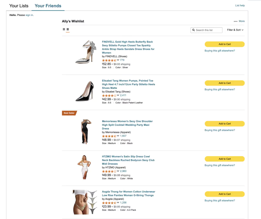Open the 1,256 reviews link
This screenshot has height=219, width=261.
tap(123, 203)
